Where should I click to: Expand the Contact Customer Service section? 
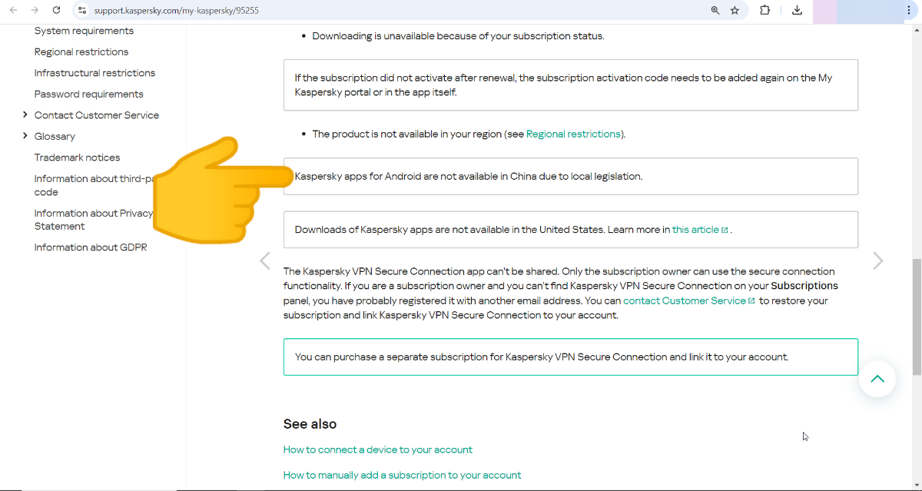pyautogui.click(x=25, y=115)
